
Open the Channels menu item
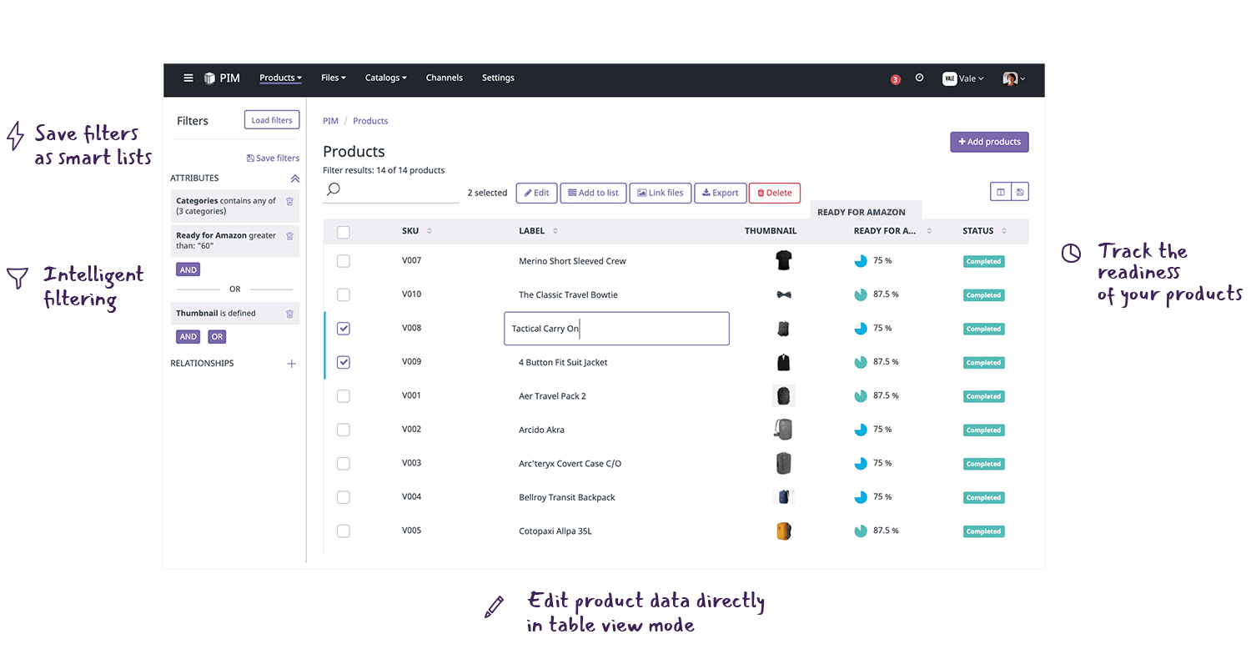coord(445,78)
